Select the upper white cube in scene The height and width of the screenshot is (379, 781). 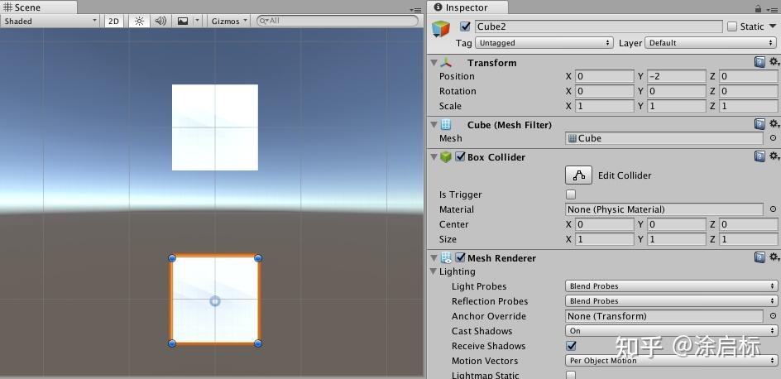(x=214, y=127)
